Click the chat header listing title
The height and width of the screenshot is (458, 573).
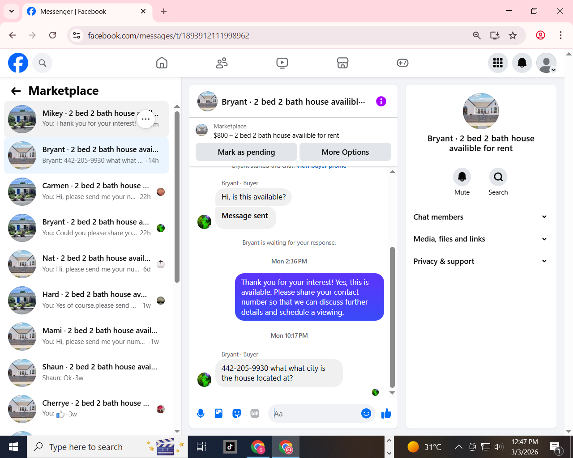293,102
